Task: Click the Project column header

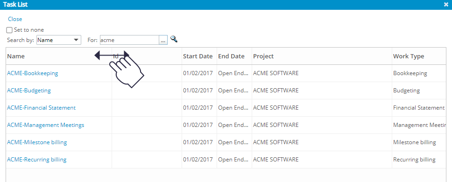Action: coord(263,56)
